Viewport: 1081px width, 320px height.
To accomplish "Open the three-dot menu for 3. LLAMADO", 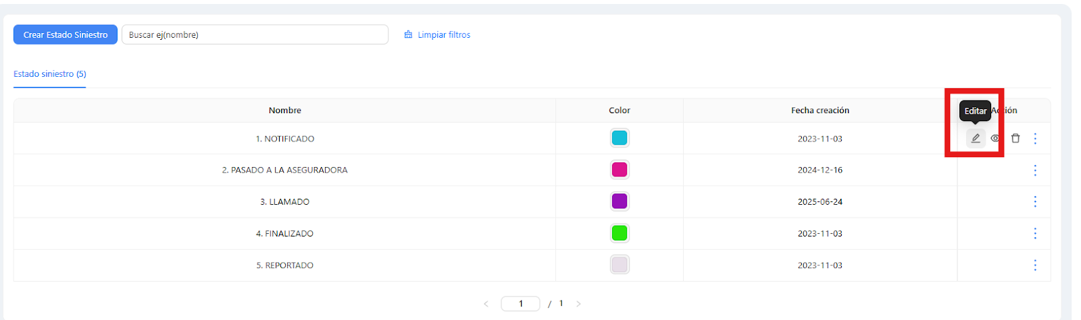I will pyautogui.click(x=1035, y=201).
